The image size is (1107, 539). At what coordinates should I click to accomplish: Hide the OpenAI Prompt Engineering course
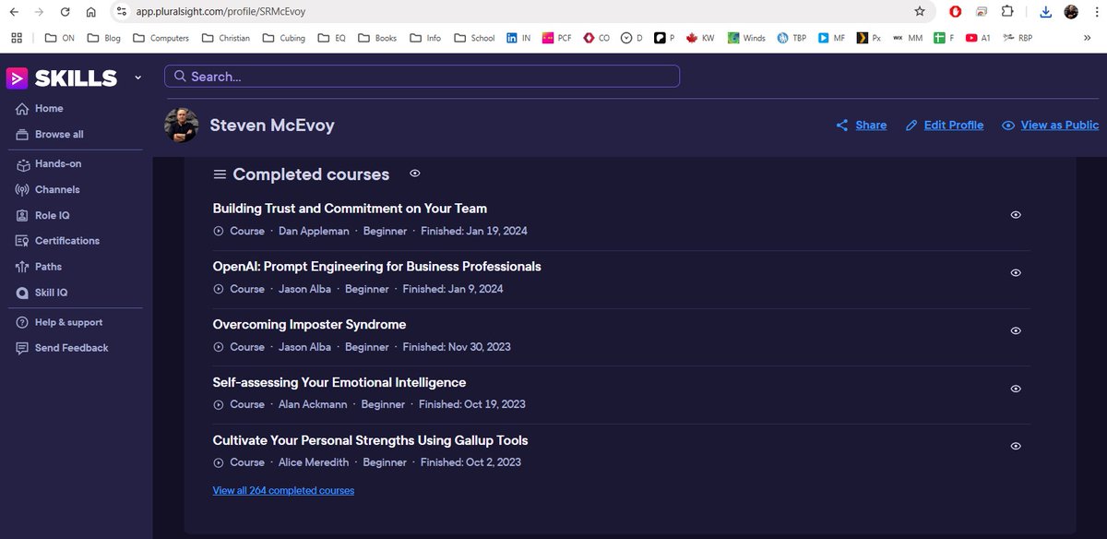pos(1016,273)
